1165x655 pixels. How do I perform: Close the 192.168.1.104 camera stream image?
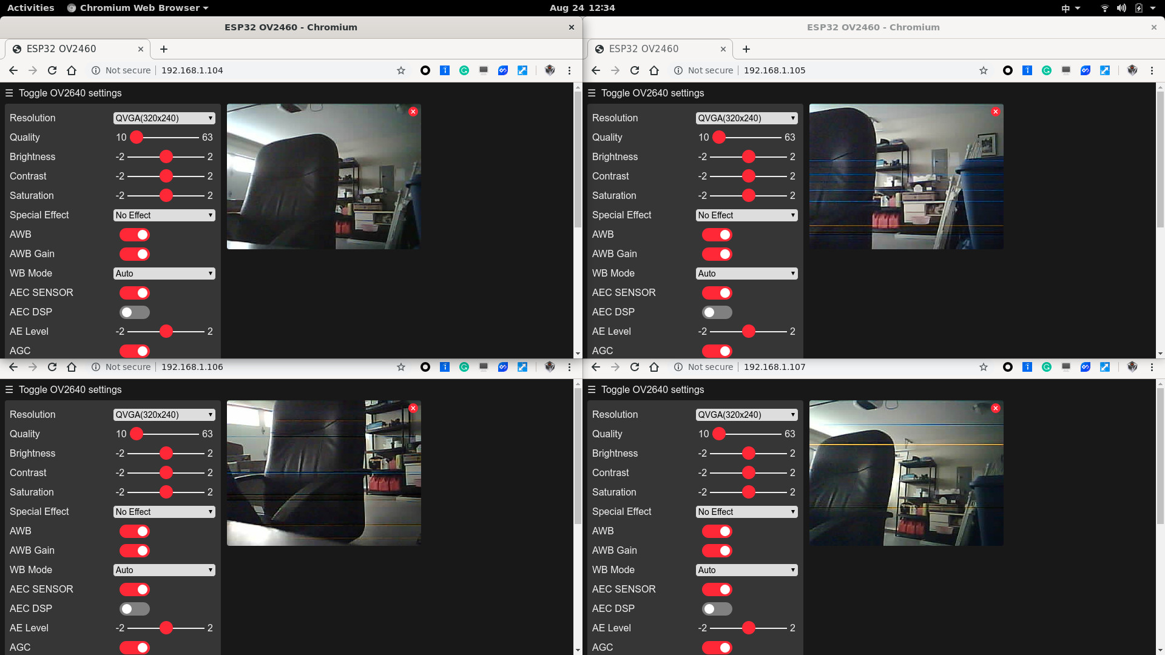(x=413, y=112)
